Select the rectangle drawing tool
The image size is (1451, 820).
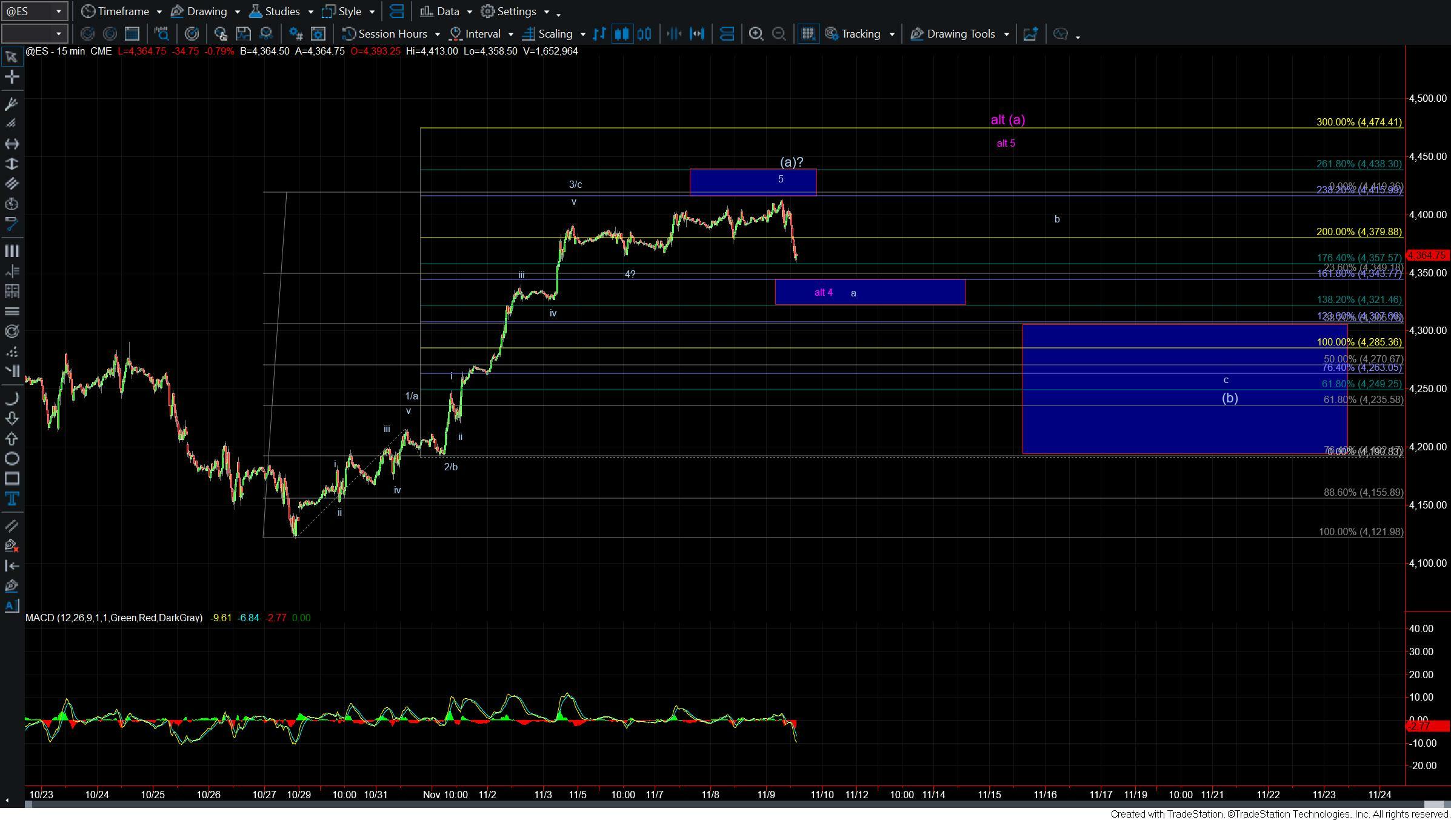(11, 479)
